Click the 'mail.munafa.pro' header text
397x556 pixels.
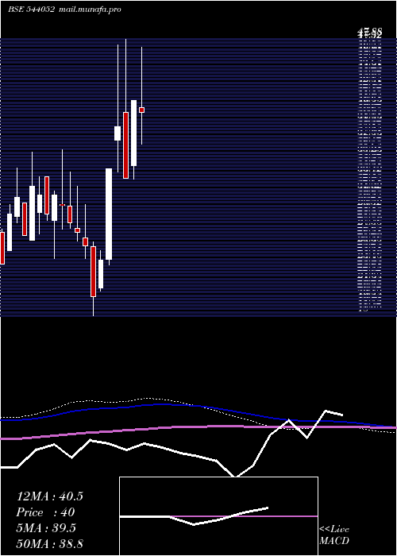90,10
